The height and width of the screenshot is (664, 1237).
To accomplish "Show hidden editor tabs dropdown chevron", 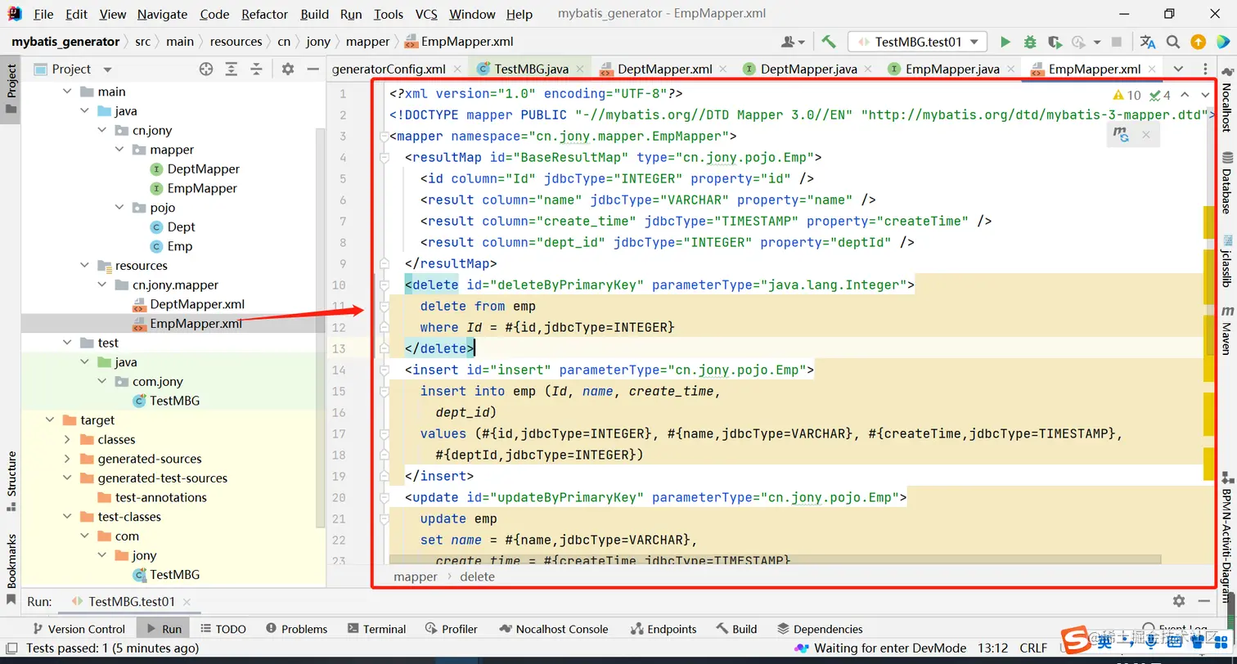I will 1178,69.
